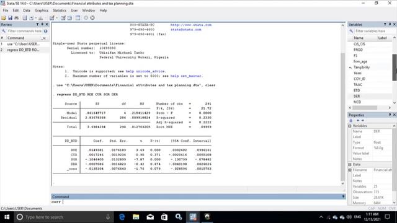Click the Viewer toolbar icon
This screenshot has height=223, width=397.
(x=32, y=18)
